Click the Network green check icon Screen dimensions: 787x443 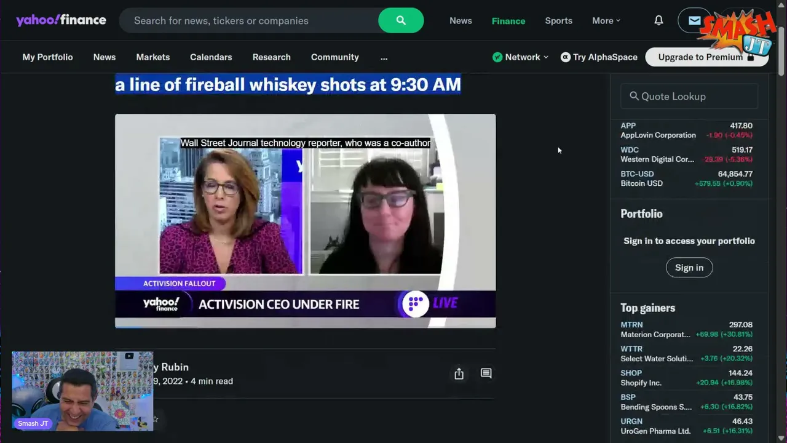497,57
